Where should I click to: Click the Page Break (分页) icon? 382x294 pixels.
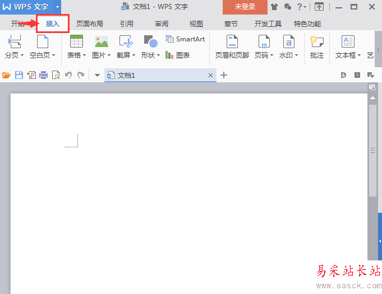pyautogui.click(x=15, y=41)
